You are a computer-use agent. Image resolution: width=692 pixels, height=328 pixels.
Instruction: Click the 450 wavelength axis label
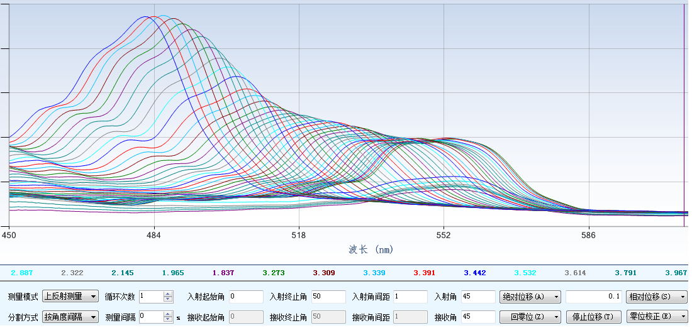(x=9, y=235)
